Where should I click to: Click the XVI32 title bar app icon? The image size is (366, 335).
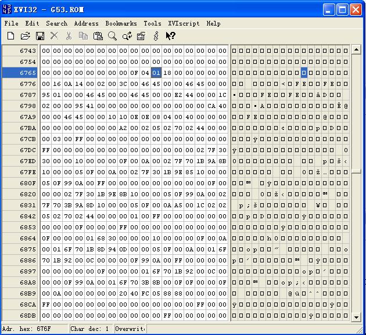click(6, 9)
